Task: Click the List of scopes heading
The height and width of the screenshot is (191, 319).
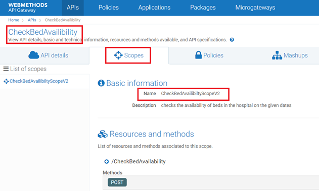Action: [x=28, y=69]
